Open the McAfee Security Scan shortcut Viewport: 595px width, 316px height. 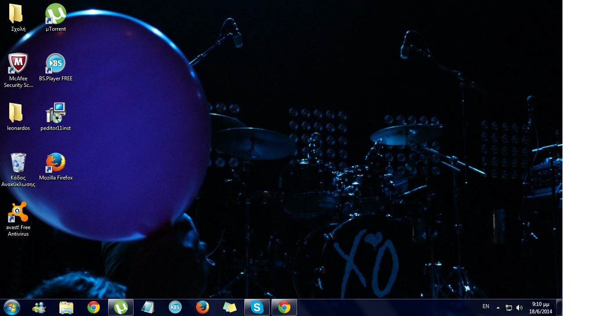click(x=18, y=71)
